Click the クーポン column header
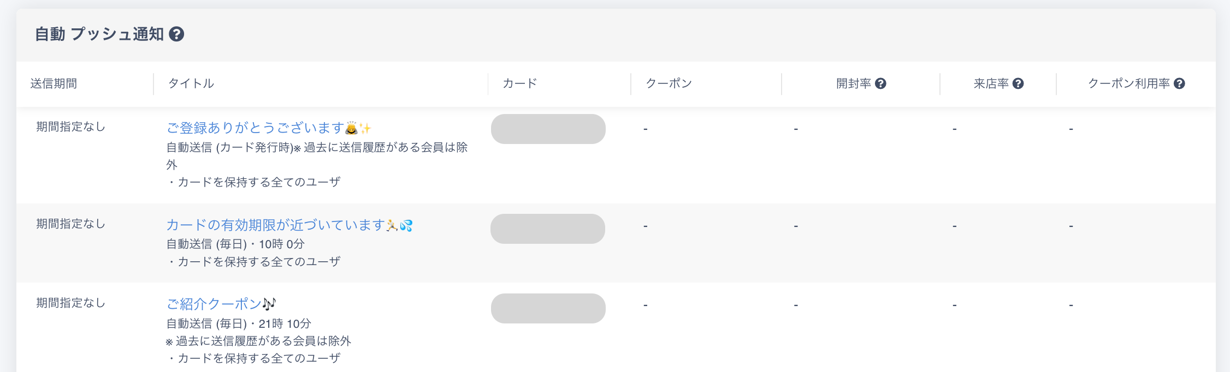This screenshot has width=1230, height=372. (x=669, y=83)
